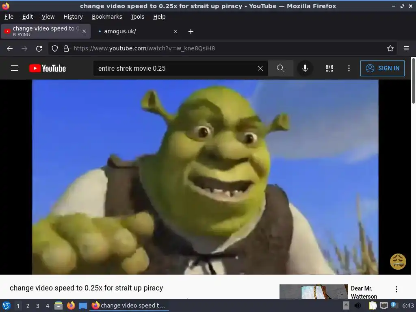The image size is (416, 312).
Task: Go forward one page
Action: tap(24, 49)
